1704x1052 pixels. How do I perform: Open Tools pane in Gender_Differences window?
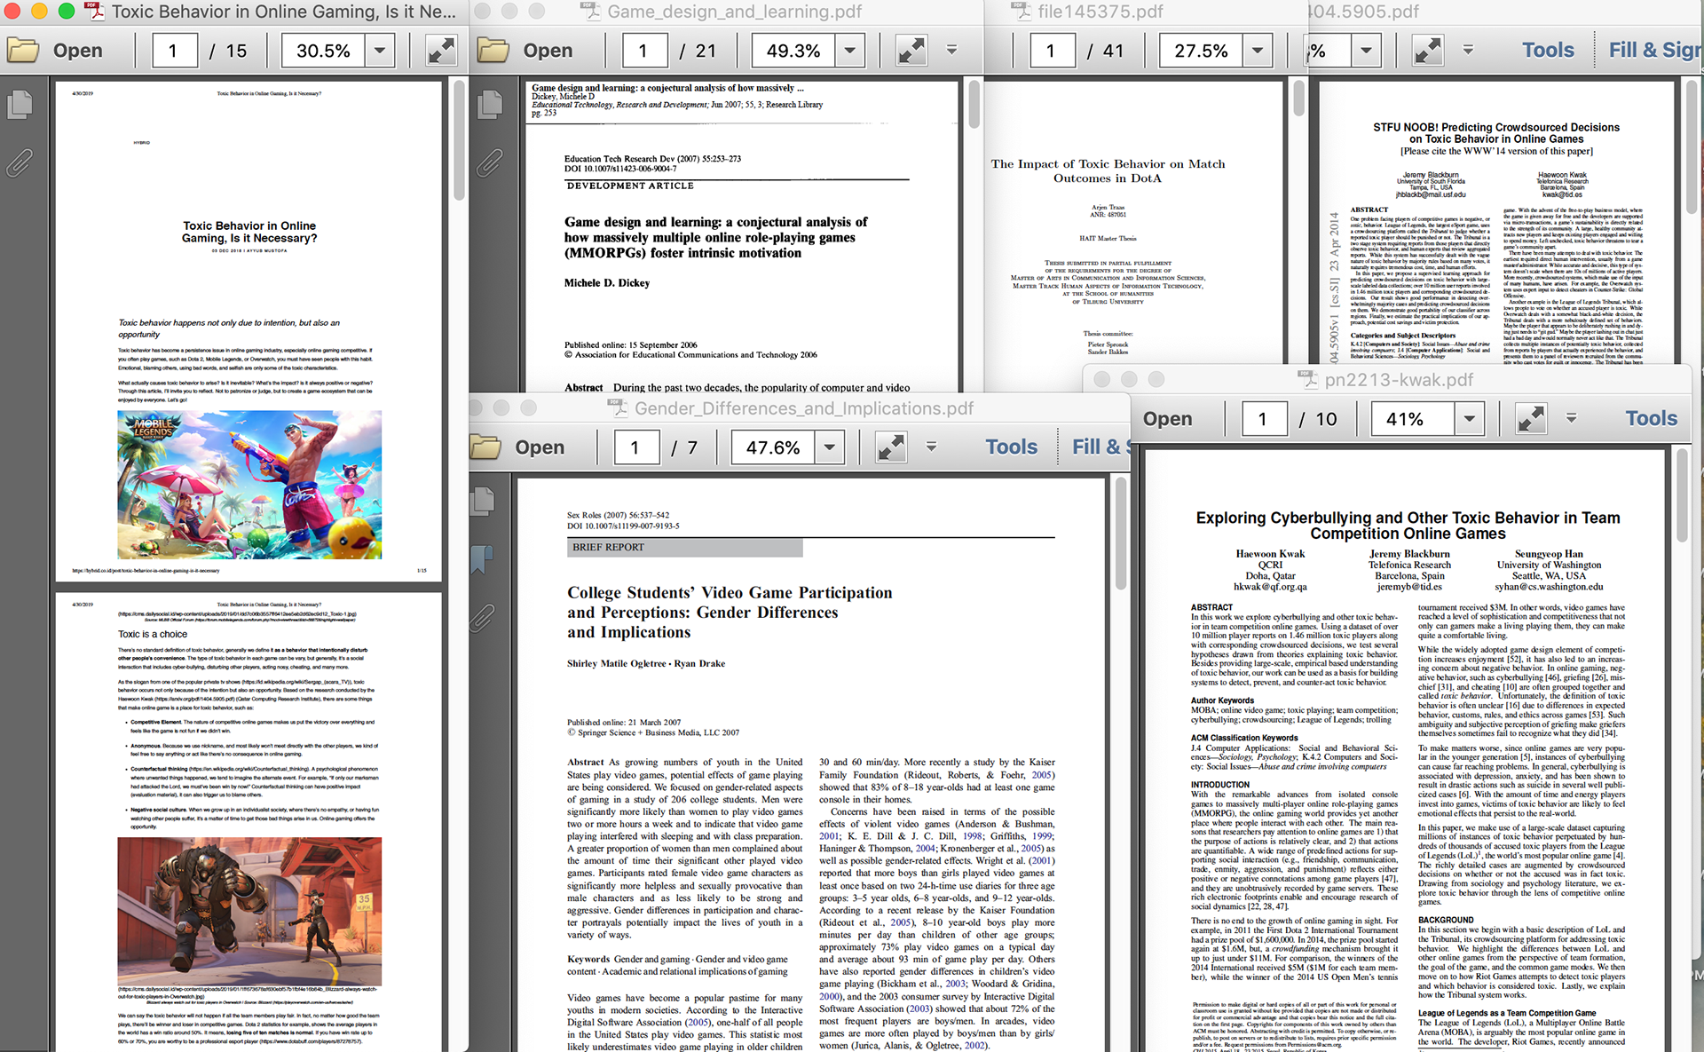tap(1011, 447)
